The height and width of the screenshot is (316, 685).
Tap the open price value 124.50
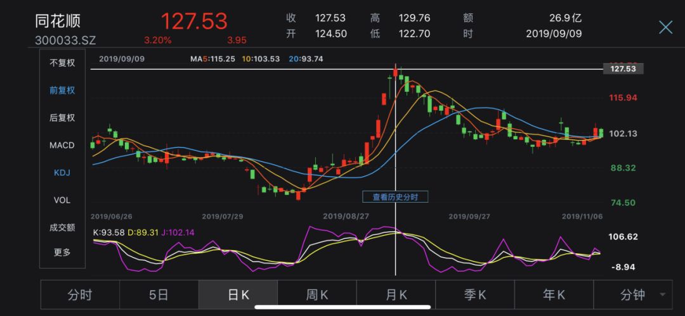[x=330, y=34]
